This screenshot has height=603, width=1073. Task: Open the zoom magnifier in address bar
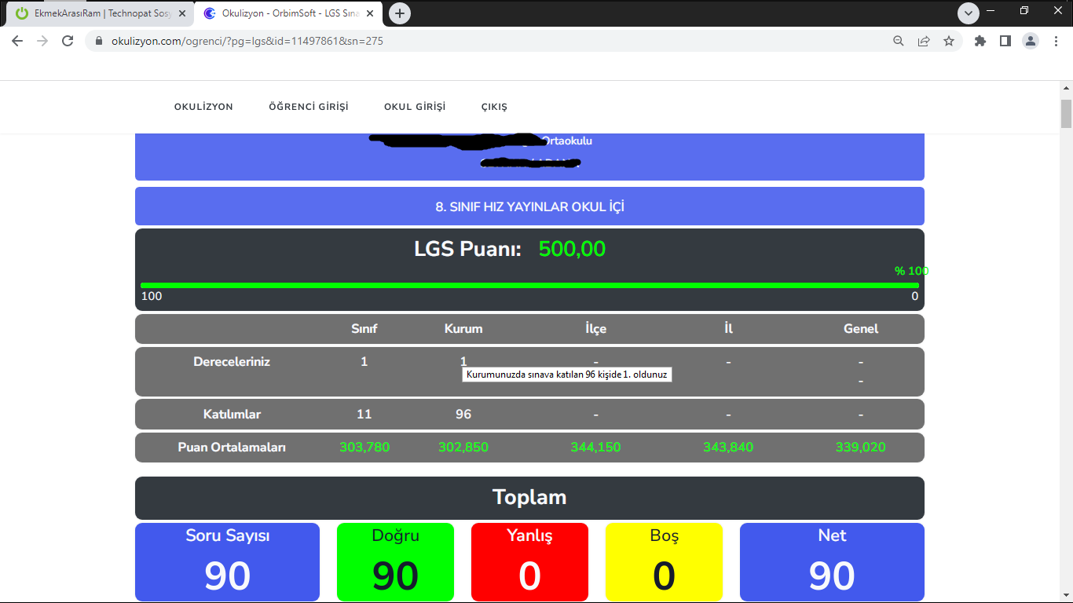(x=899, y=41)
